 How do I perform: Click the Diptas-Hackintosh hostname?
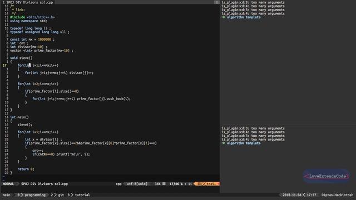click(x=337, y=195)
